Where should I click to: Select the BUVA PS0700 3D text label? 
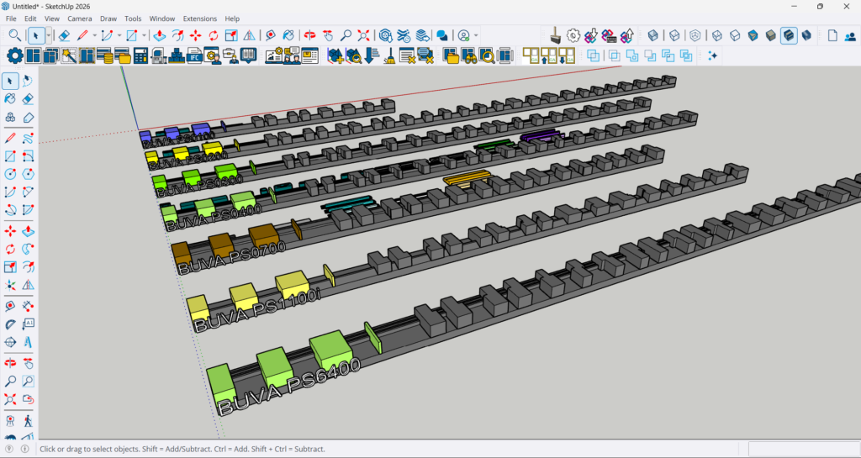pyautogui.click(x=231, y=257)
